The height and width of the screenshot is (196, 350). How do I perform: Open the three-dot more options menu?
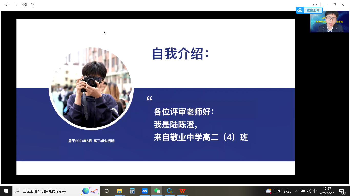coord(315,5)
